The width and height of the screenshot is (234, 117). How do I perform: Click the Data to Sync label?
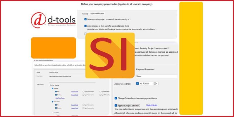pos(40,85)
